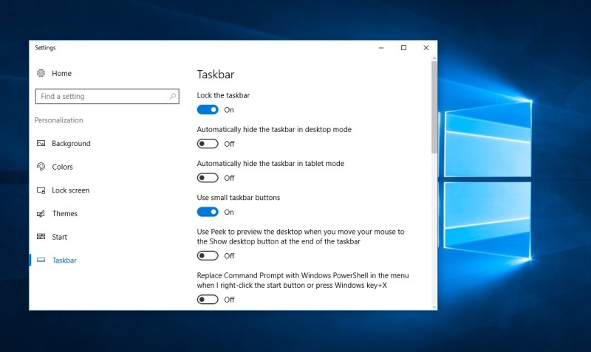Screen dimensions: 591x352
Task: Click the Taskbar icon in sidebar
Action: [41, 260]
